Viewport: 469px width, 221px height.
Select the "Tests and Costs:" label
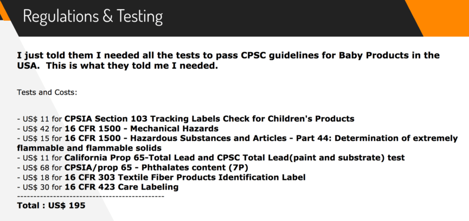(x=47, y=93)
